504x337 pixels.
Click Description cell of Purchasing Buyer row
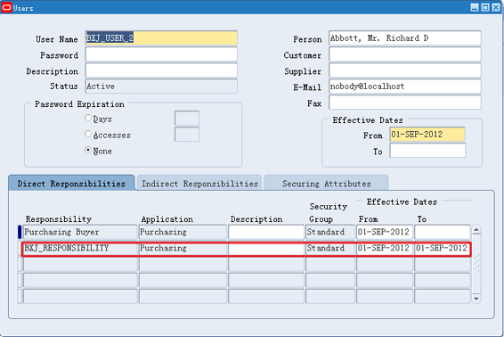tap(266, 232)
